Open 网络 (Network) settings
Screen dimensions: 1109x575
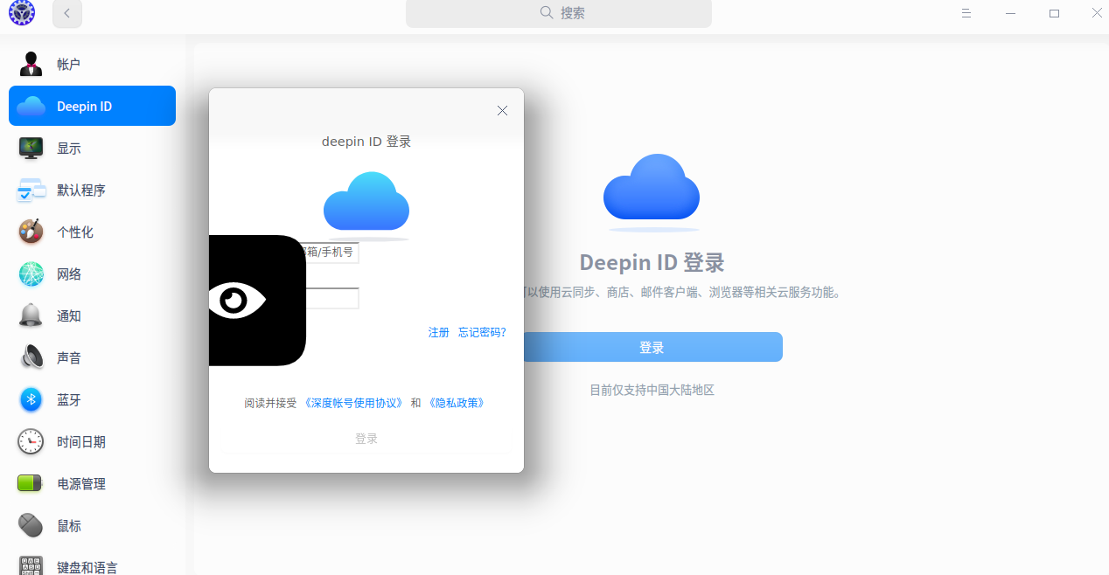31,274
